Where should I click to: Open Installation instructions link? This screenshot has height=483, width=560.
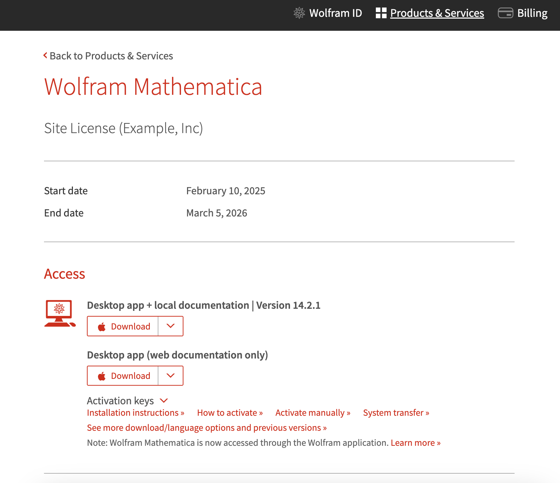coord(136,413)
